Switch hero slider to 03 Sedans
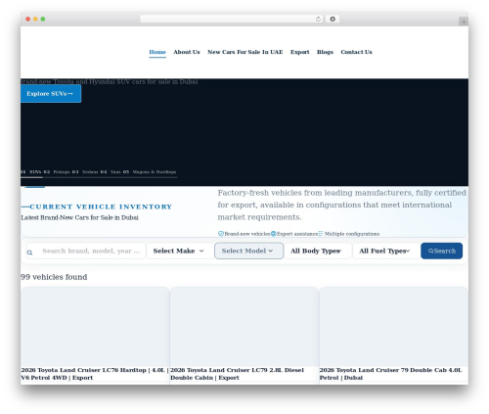Screen dimensions: 489x414 (x=85, y=172)
